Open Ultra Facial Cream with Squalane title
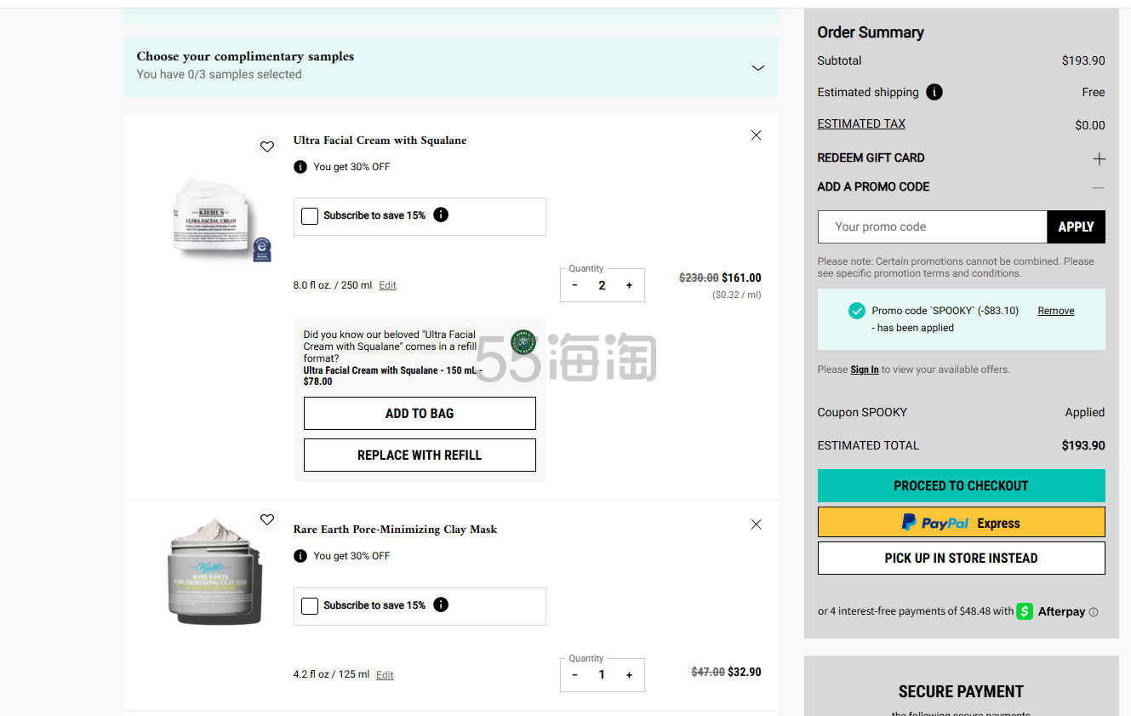This screenshot has width=1131, height=716. [x=380, y=140]
